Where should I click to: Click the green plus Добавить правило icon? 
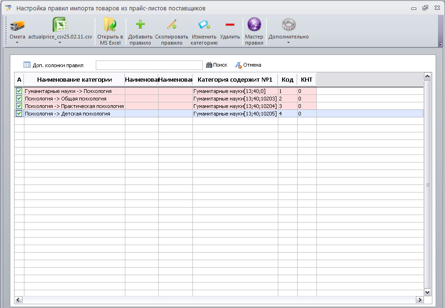click(140, 24)
